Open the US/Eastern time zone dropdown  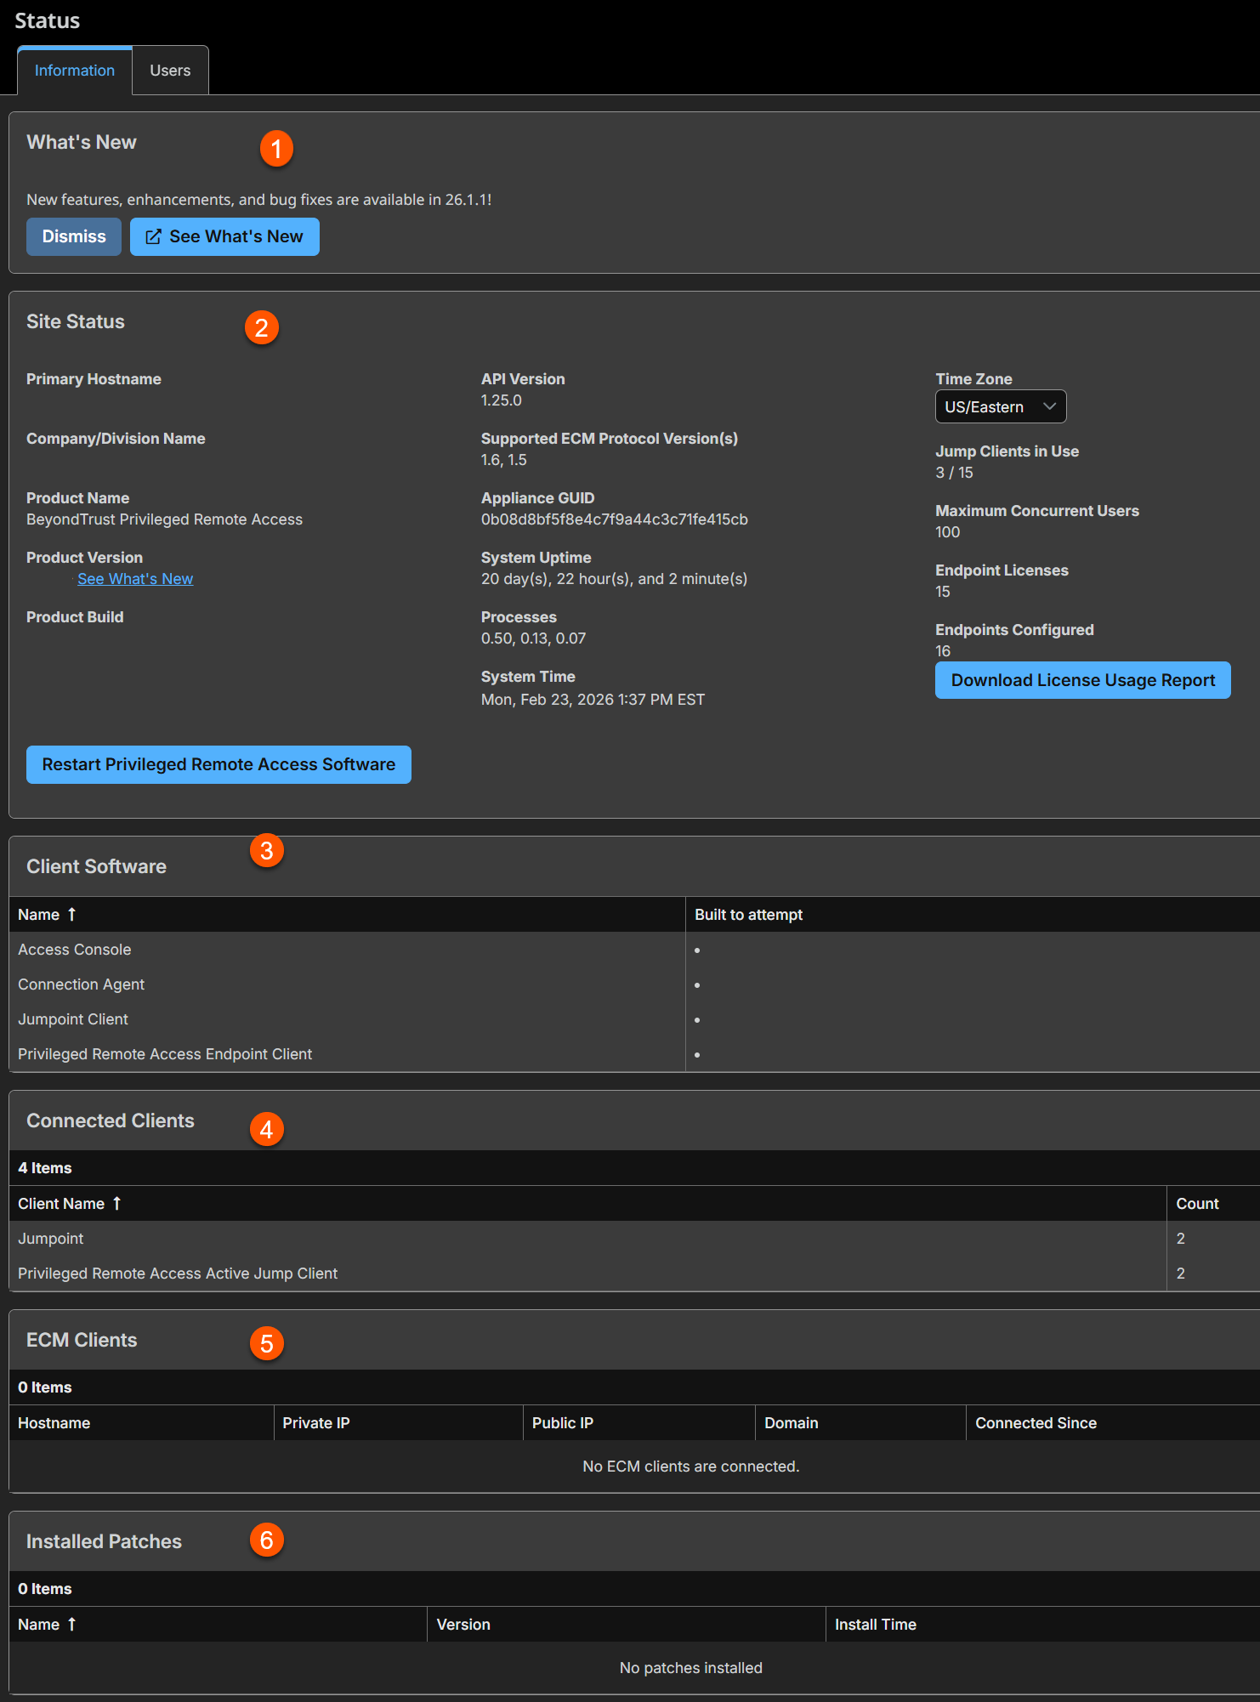pyautogui.click(x=1000, y=406)
